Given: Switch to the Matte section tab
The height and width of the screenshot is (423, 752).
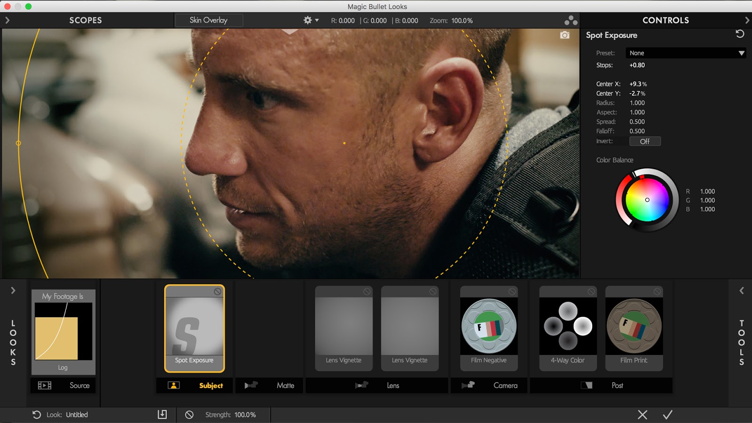Looking at the screenshot, I should pyautogui.click(x=269, y=385).
